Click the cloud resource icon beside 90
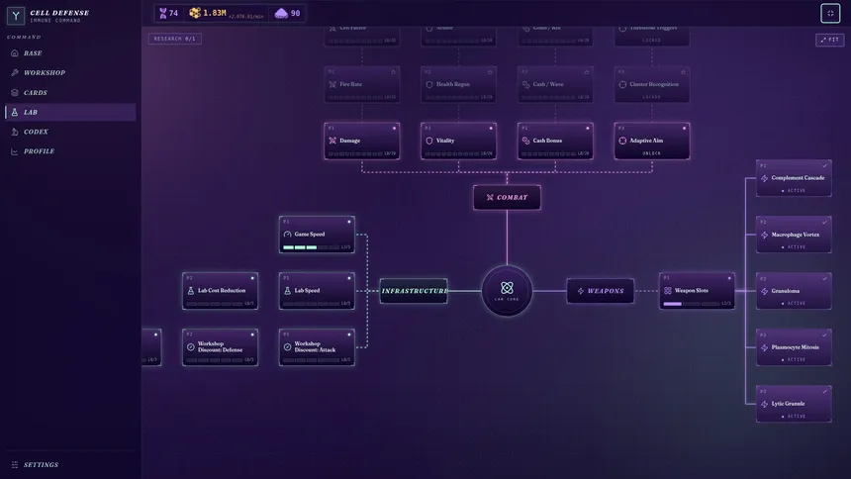 pyautogui.click(x=281, y=13)
